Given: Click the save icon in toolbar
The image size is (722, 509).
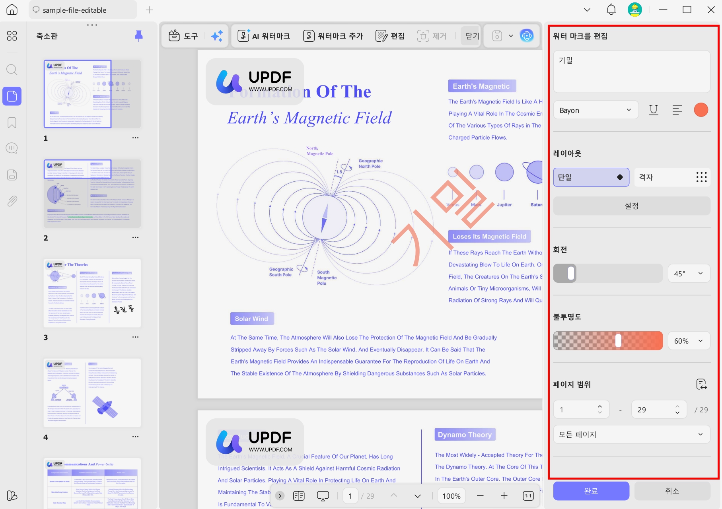Looking at the screenshot, I should click(497, 36).
